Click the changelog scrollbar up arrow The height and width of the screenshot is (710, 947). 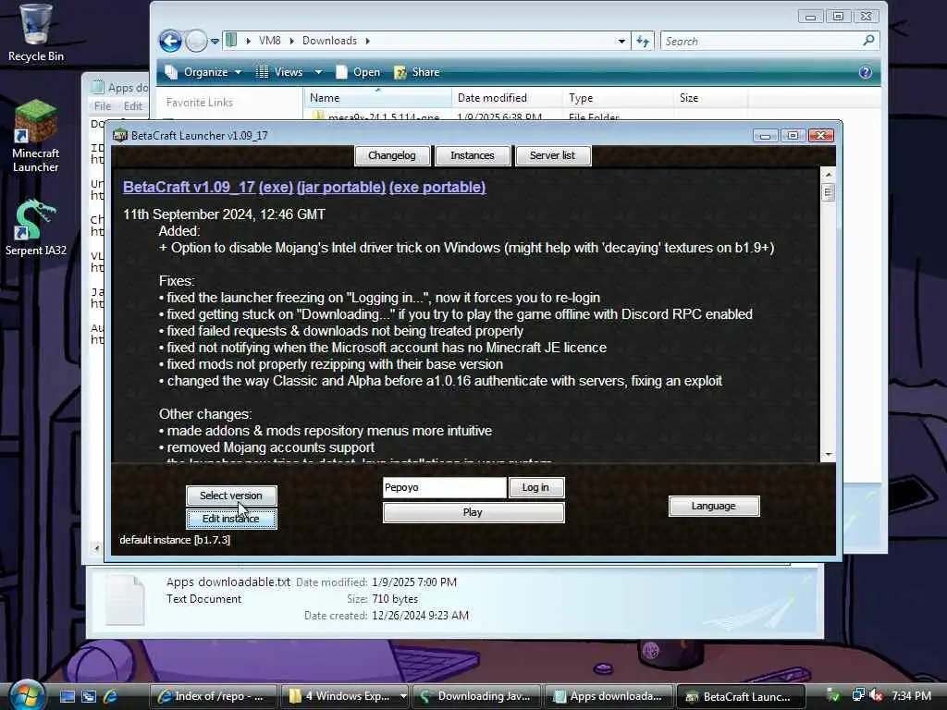828,175
